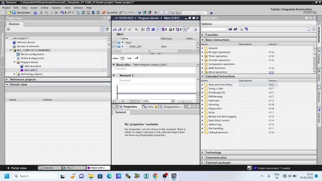The width and height of the screenshot is (322, 181).
Task: Click the Upload from device icon
Action: point(88,13)
